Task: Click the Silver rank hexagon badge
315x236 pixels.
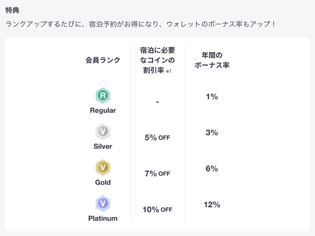Action: [103, 132]
